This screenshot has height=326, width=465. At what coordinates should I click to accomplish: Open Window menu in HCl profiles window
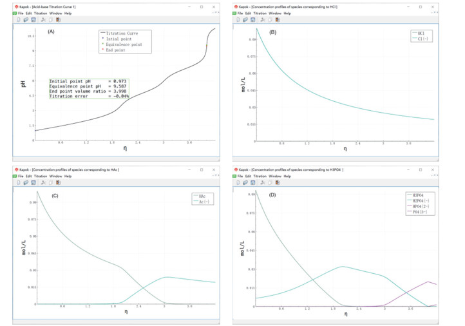click(x=275, y=14)
